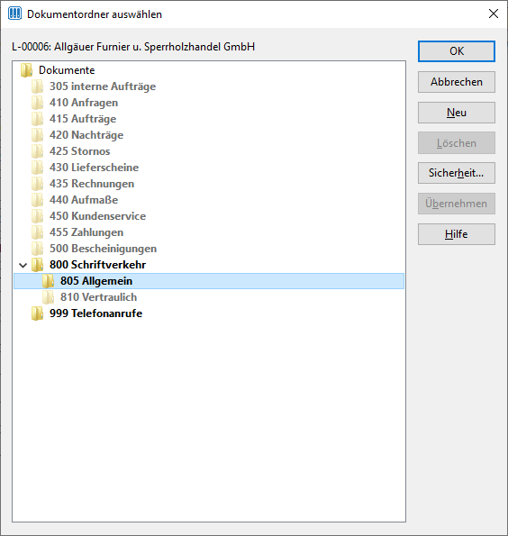Open the Sicherheit settings dialog
Image resolution: width=508 pixels, height=536 pixels.
[457, 173]
